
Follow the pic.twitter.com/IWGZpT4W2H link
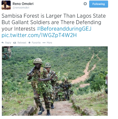click(x=39, y=35)
